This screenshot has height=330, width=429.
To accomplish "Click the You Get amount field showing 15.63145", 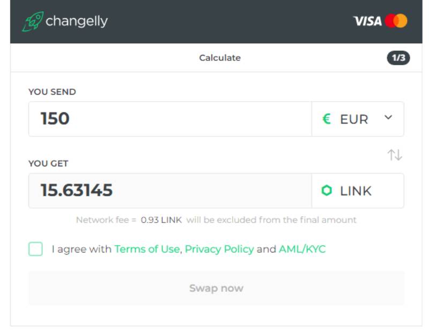I will (x=170, y=190).
